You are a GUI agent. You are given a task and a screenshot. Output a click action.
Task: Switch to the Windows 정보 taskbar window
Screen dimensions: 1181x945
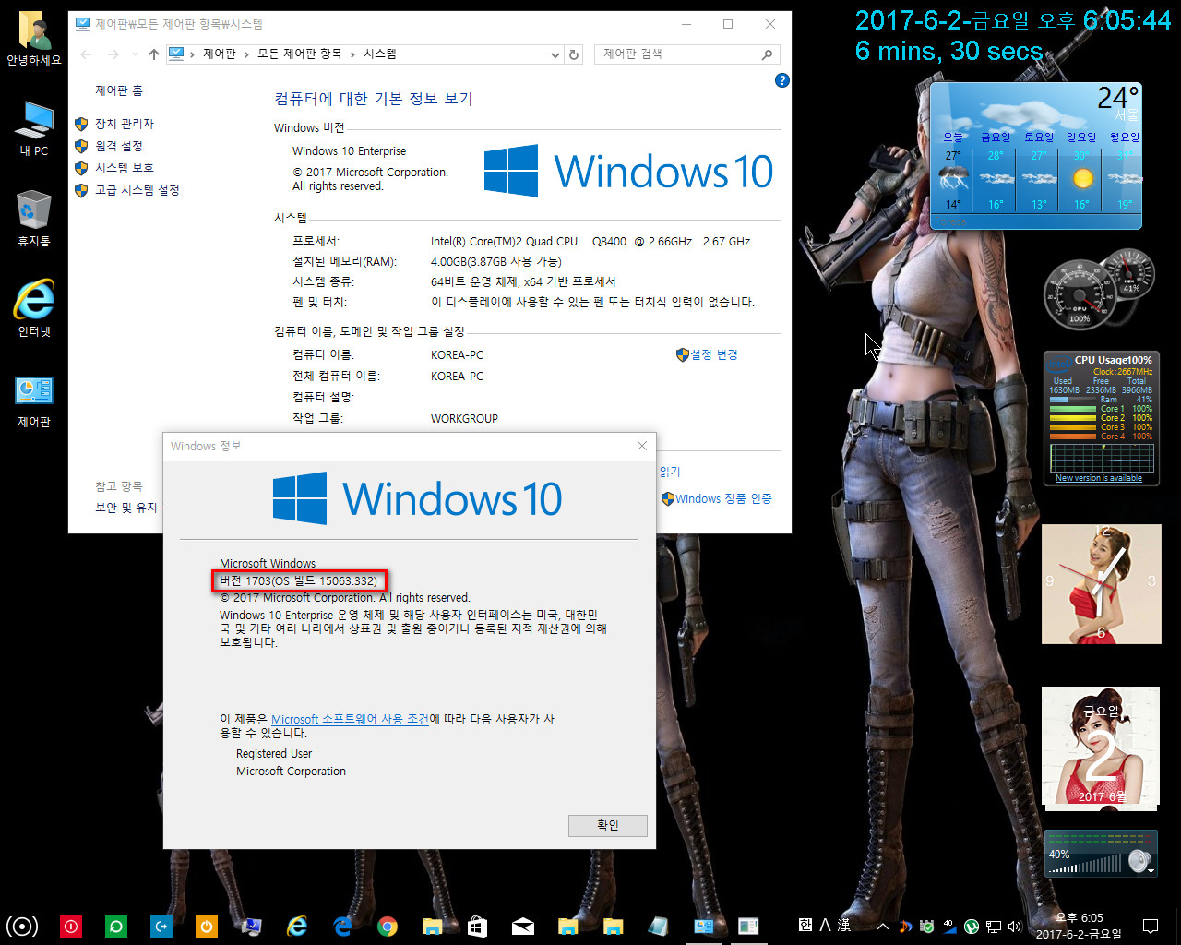tap(748, 926)
